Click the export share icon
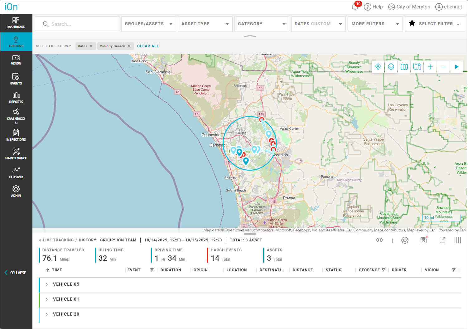This screenshot has height=329, width=468. (x=442, y=240)
